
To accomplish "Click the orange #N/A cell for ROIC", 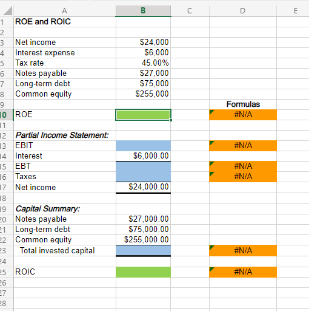I will coord(243,272).
